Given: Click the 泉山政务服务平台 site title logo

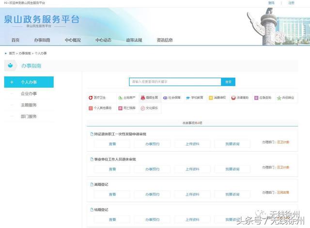Looking at the screenshot, I should (x=42, y=19).
